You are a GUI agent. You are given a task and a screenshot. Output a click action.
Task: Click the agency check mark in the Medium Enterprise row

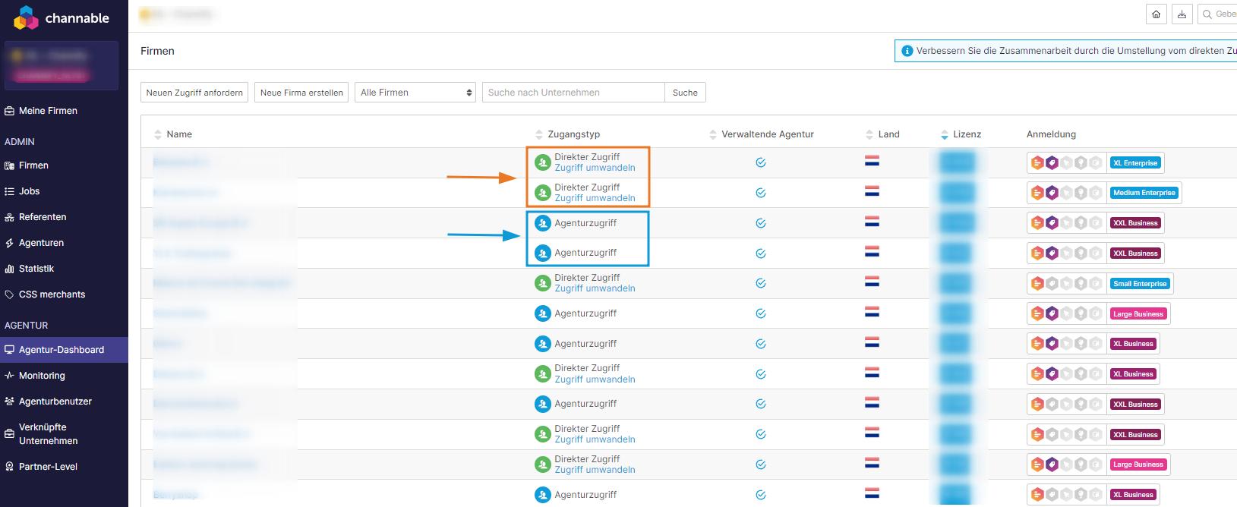pos(760,193)
